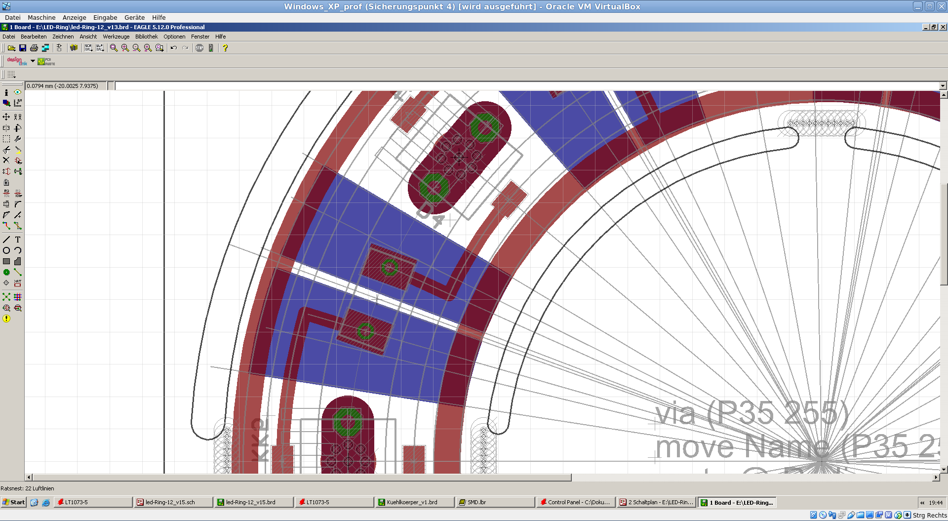948x521 pixels.
Task: Select the Mark tool
Action: click(x=18, y=103)
